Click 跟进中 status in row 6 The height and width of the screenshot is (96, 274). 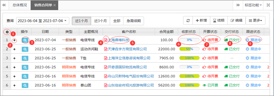tap(256, 85)
